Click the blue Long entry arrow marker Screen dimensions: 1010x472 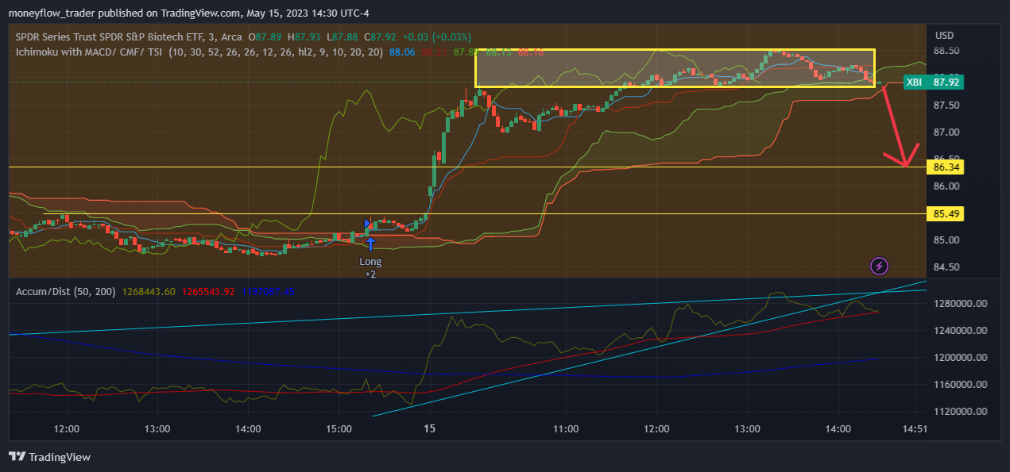[x=370, y=244]
